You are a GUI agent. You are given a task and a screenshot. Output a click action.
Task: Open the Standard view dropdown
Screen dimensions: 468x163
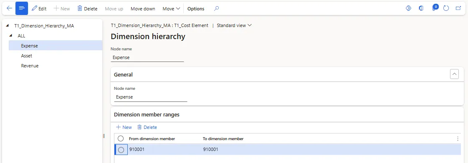[234, 25]
